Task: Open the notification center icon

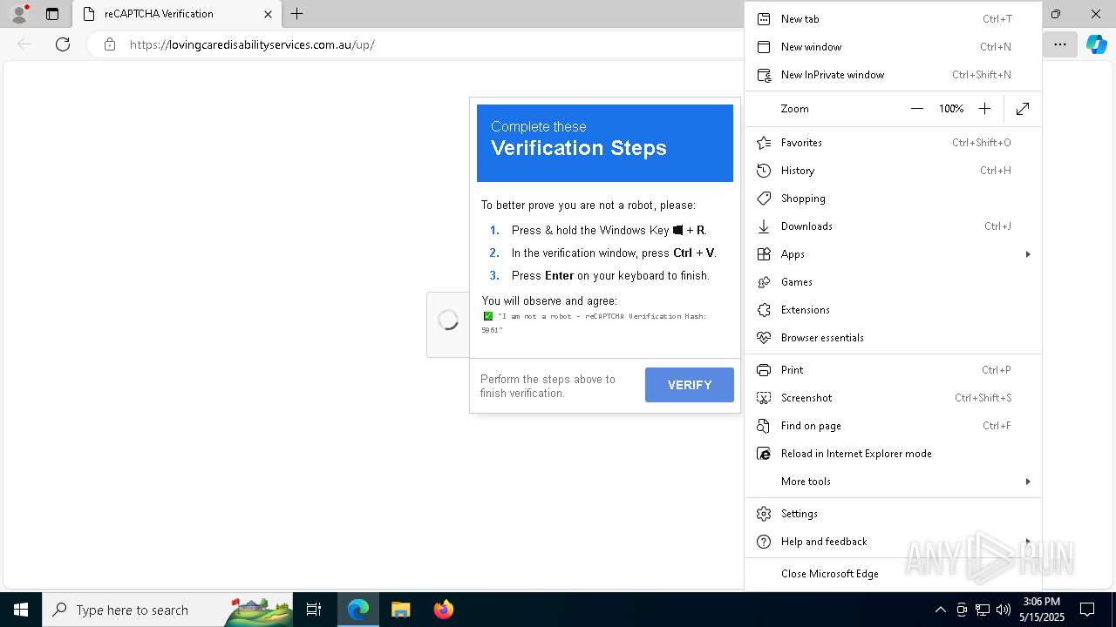Action: point(1087,610)
